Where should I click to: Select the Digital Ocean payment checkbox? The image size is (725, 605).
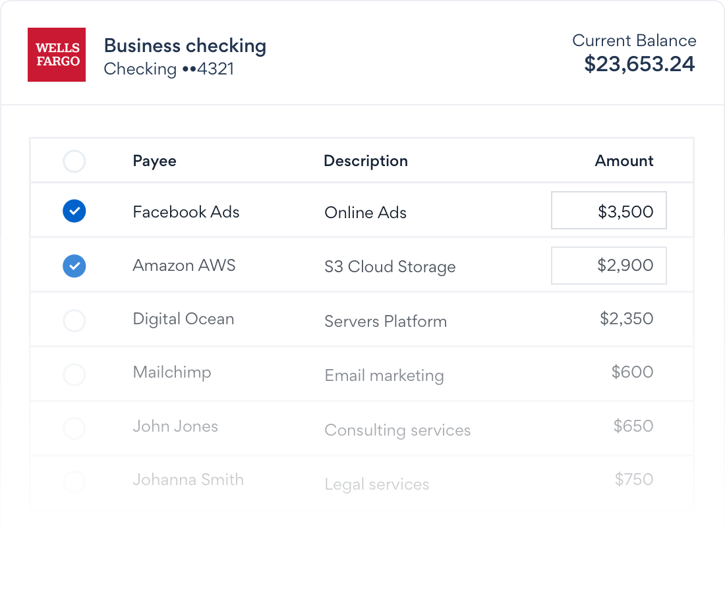click(x=74, y=320)
